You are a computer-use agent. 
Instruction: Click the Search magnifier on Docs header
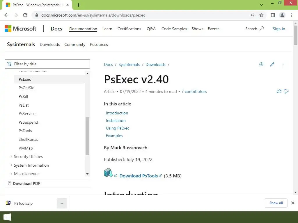click(x=262, y=28)
